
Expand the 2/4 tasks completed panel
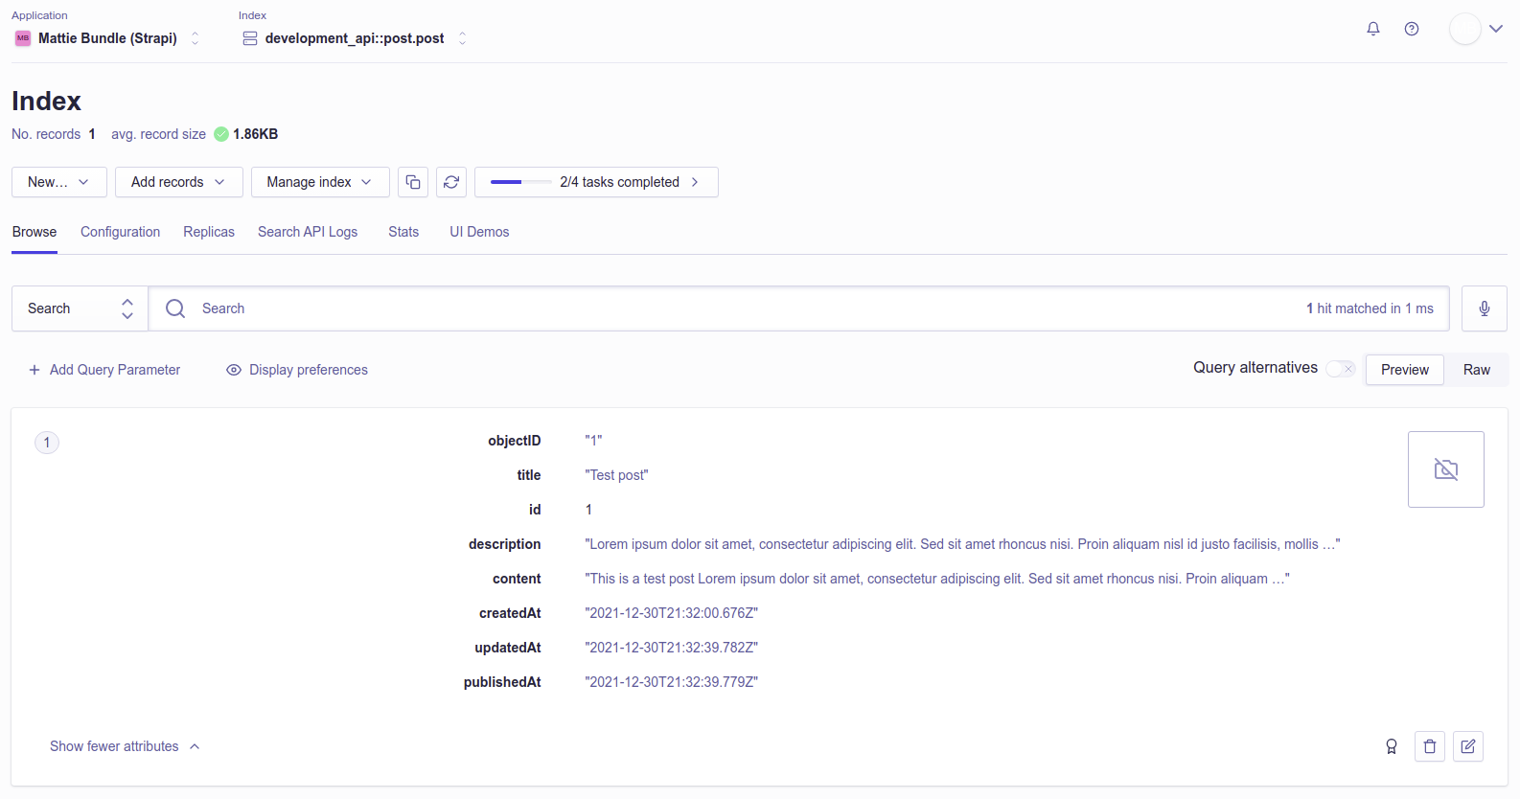pos(596,182)
